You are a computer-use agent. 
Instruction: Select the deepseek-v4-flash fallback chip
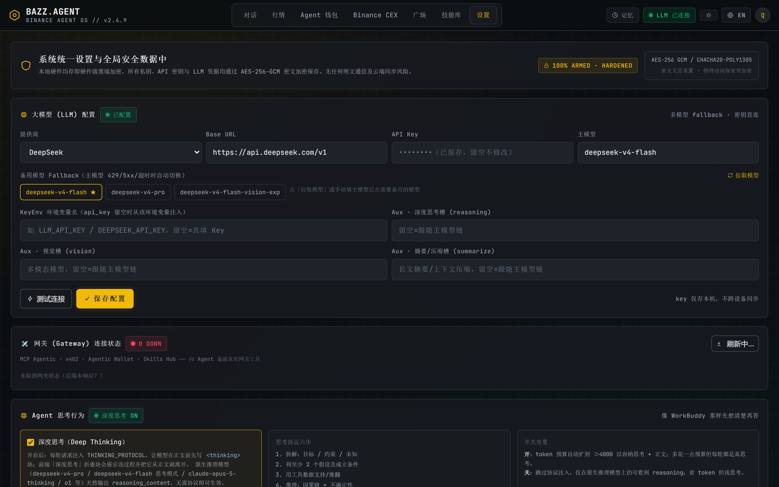coord(61,192)
